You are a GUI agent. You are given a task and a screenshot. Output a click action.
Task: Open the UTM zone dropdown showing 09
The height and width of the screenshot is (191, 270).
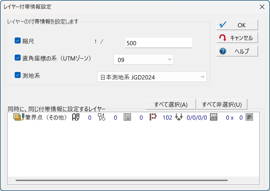(144, 60)
